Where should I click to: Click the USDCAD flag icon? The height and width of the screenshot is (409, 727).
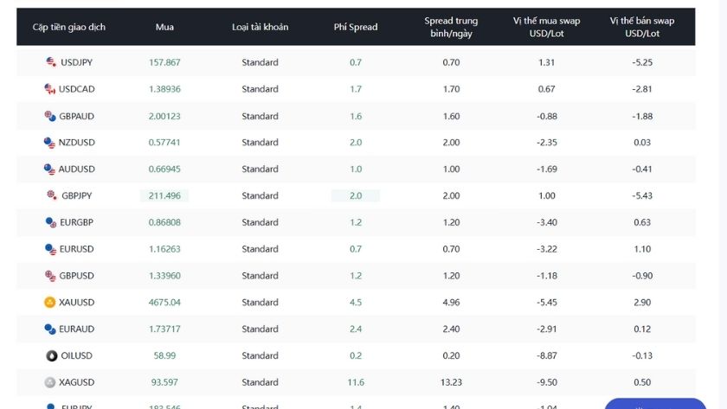(49, 89)
